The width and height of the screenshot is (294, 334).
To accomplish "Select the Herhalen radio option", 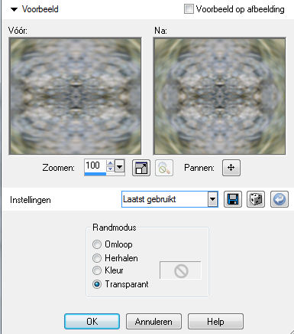I will 97,258.
